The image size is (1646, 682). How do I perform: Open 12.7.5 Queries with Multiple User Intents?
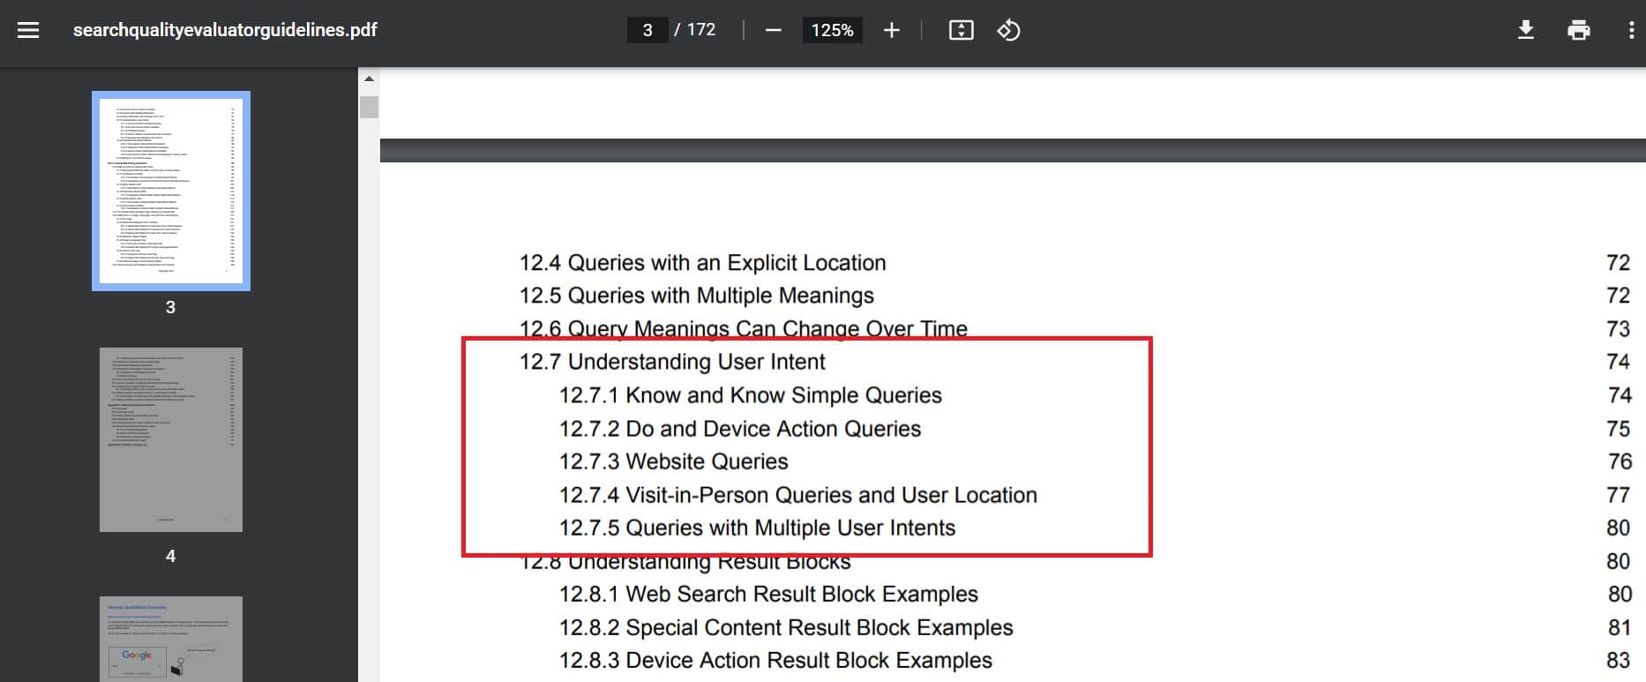point(757,528)
